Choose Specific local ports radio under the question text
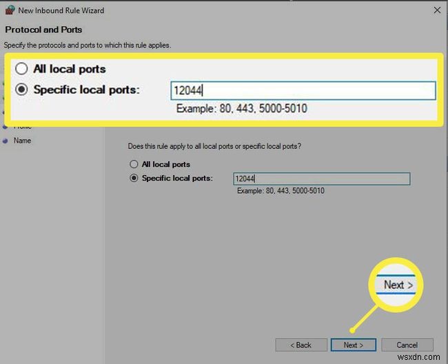The width and height of the screenshot is (448, 364). click(134, 178)
